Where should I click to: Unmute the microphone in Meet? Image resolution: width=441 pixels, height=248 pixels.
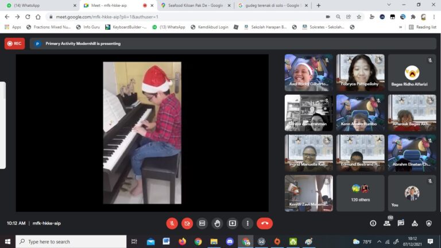172,223
